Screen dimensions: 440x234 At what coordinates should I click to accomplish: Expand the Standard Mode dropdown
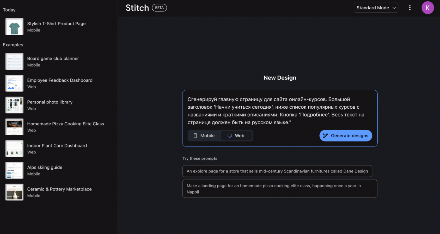pos(376,8)
